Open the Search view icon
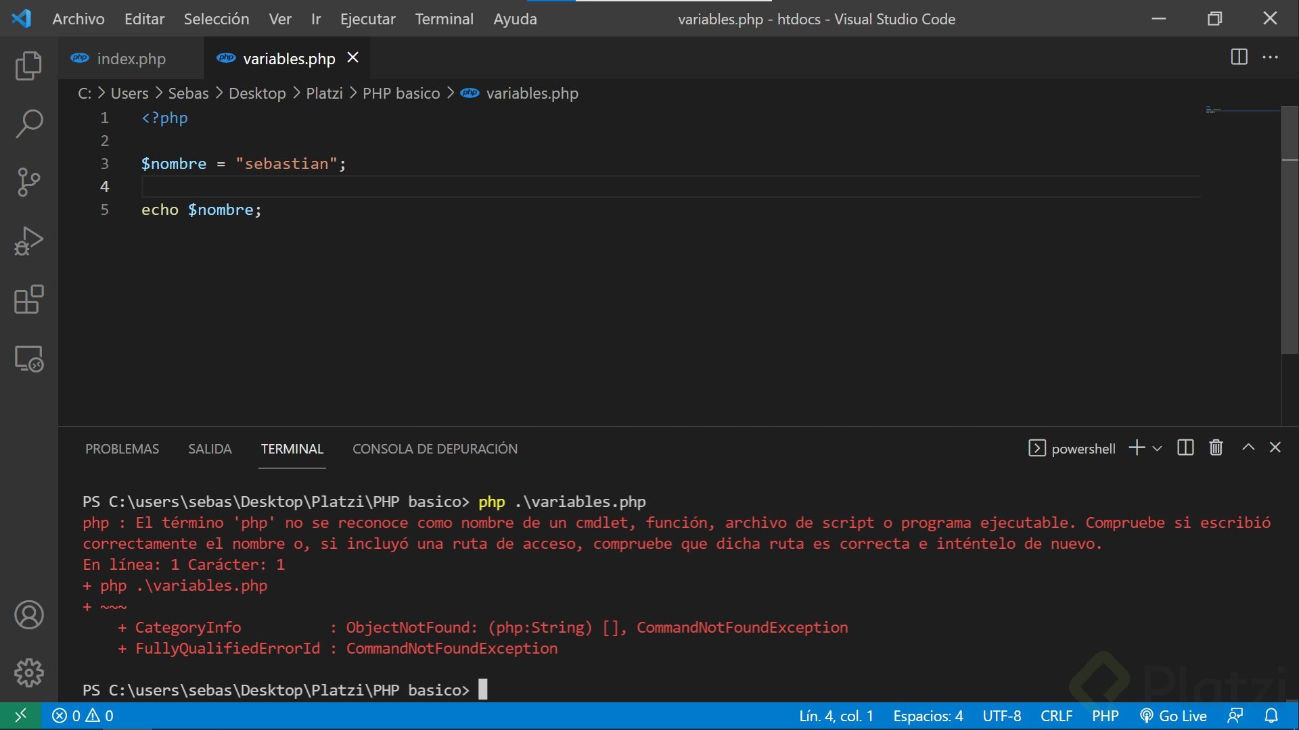Viewport: 1299px width, 730px height. point(28,124)
